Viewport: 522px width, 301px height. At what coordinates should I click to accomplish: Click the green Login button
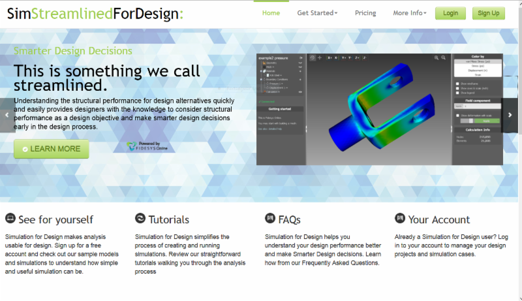[x=450, y=13]
